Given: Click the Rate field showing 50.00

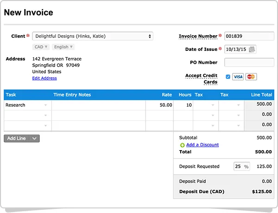Looking at the screenshot, I should pos(159,105).
